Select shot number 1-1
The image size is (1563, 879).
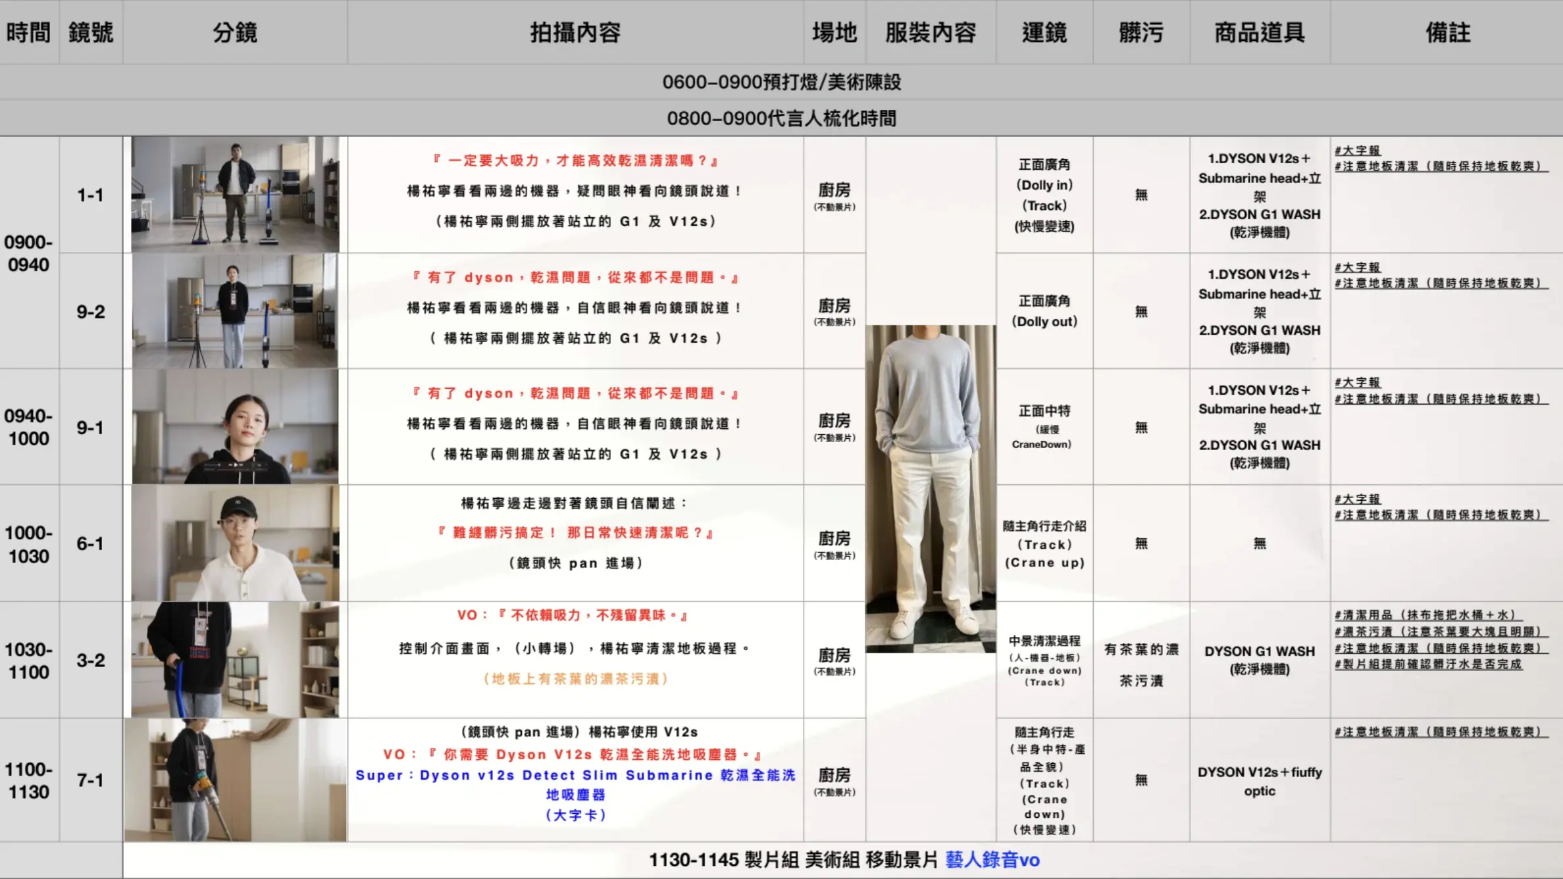[90, 195]
